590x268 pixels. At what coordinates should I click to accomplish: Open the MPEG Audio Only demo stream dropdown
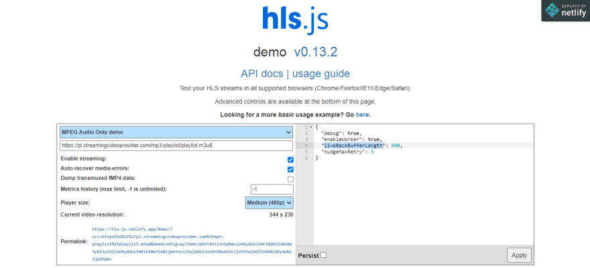(x=176, y=132)
